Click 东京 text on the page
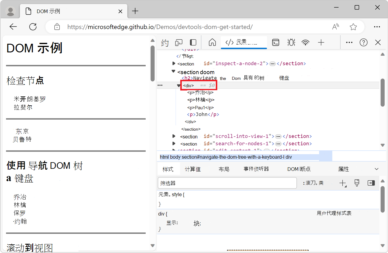The image size is (388, 253). 22,131
